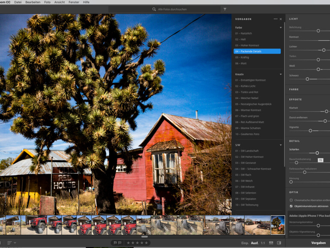
Task: Click the filmstrip resize handle
Action: click(144, 236)
